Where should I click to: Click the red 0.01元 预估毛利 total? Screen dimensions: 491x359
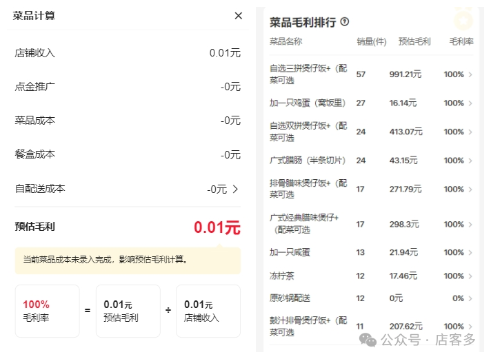(217, 227)
